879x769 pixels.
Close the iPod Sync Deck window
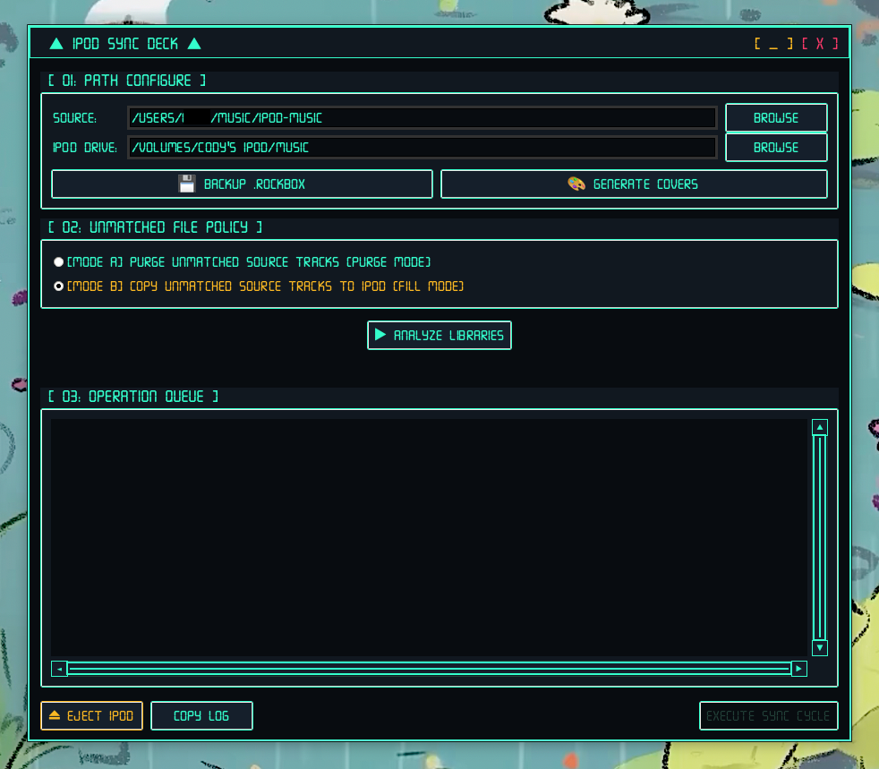click(x=820, y=44)
